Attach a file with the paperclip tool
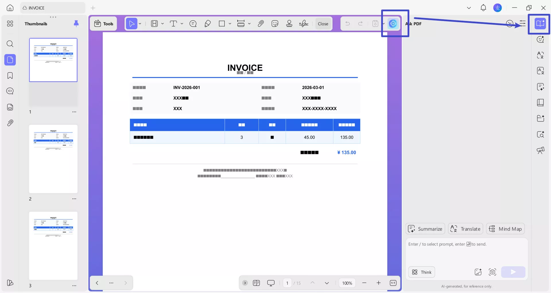This screenshot has height=293, width=551. point(261,24)
